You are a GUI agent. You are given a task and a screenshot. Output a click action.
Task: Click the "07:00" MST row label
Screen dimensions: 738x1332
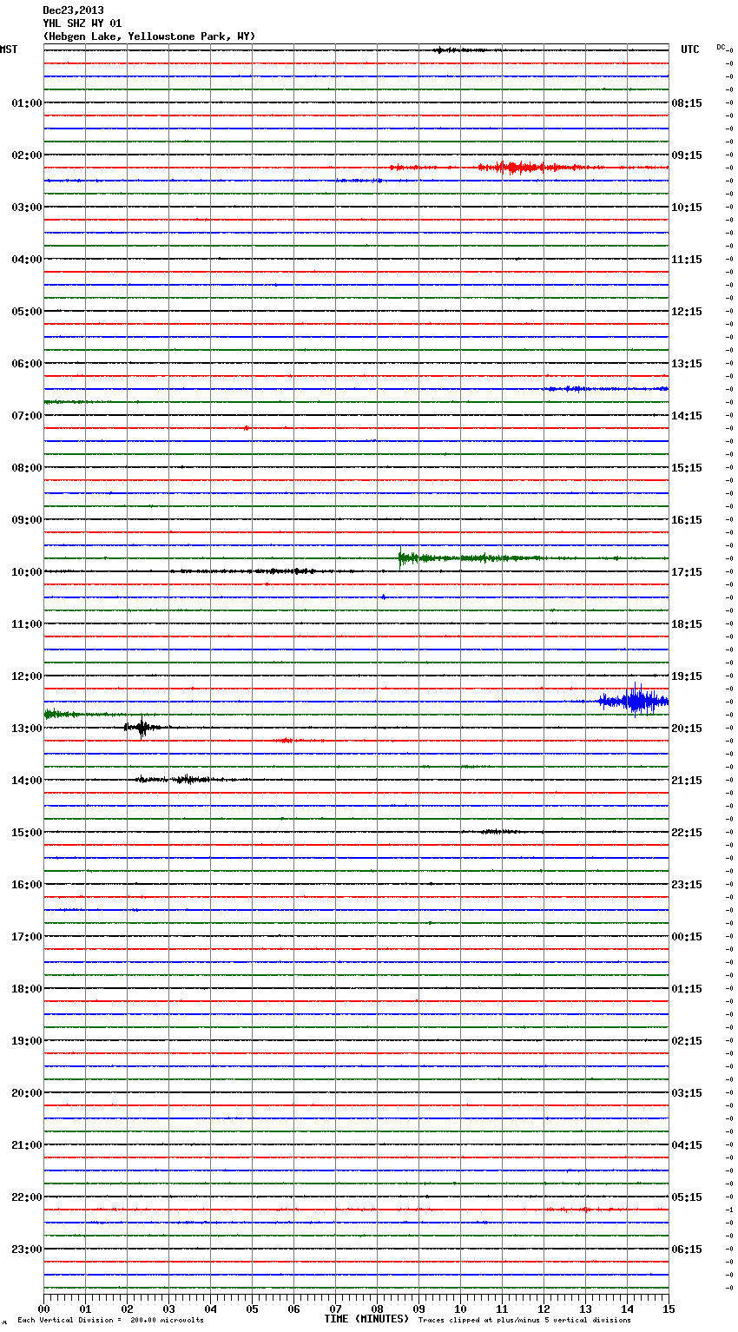[27, 416]
